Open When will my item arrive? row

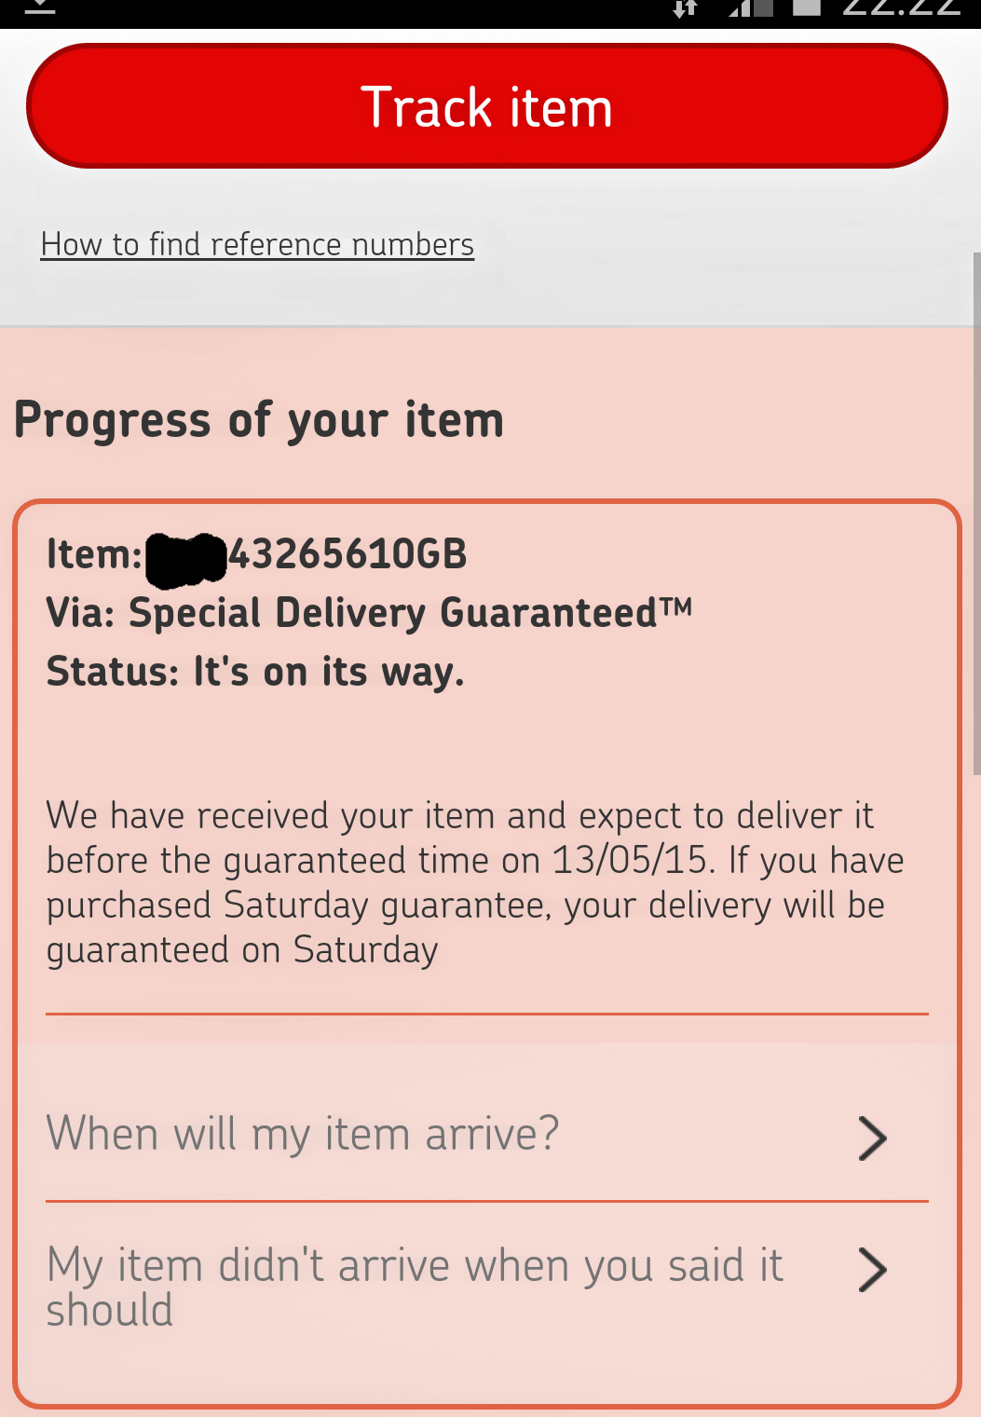[487, 1136]
